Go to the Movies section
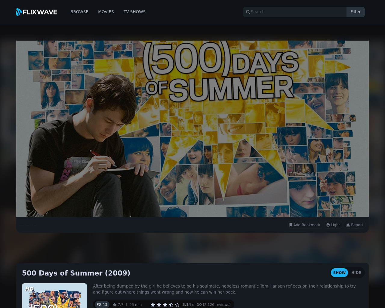Viewport: 385px width, 308px height. (x=106, y=12)
